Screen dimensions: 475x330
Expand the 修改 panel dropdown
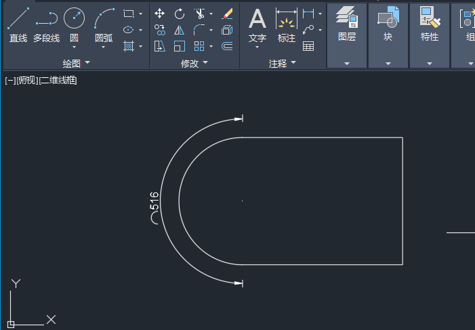(x=205, y=63)
